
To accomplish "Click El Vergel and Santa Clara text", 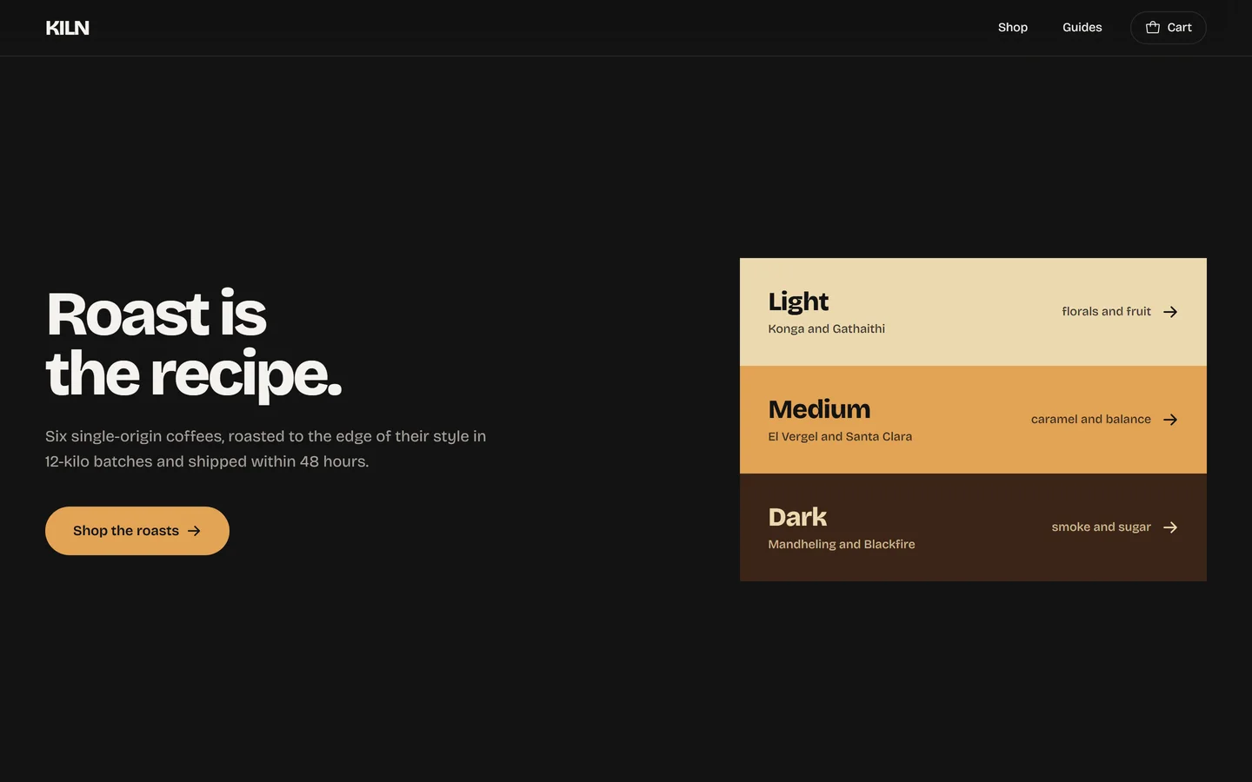I will tap(840, 436).
